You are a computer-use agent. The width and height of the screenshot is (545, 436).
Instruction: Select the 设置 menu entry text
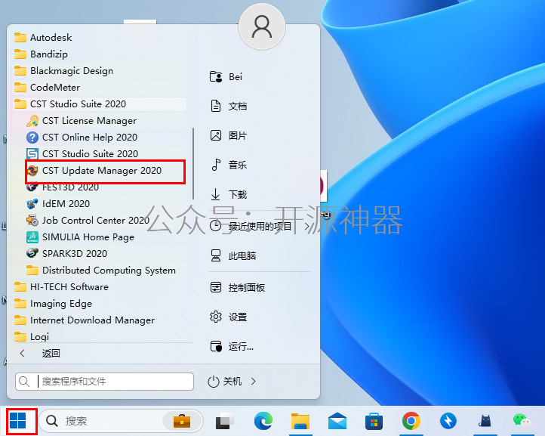pyautogui.click(x=238, y=317)
